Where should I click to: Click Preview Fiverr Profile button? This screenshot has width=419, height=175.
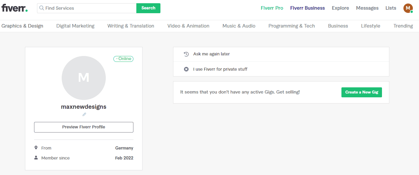(x=84, y=127)
